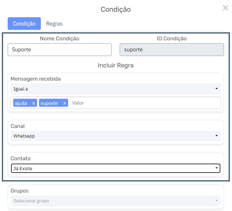The image size is (232, 211).
Task: Switch to the Regras tab
Action: coord(54,24)
